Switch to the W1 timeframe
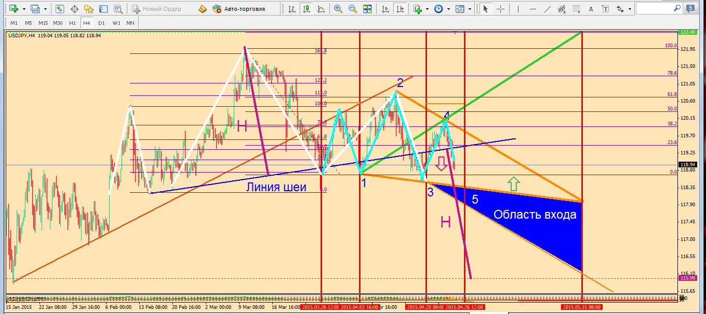Image resolution: width=706 pixels, height=314 pixels. pyautogui.click(x=116, y=23)
